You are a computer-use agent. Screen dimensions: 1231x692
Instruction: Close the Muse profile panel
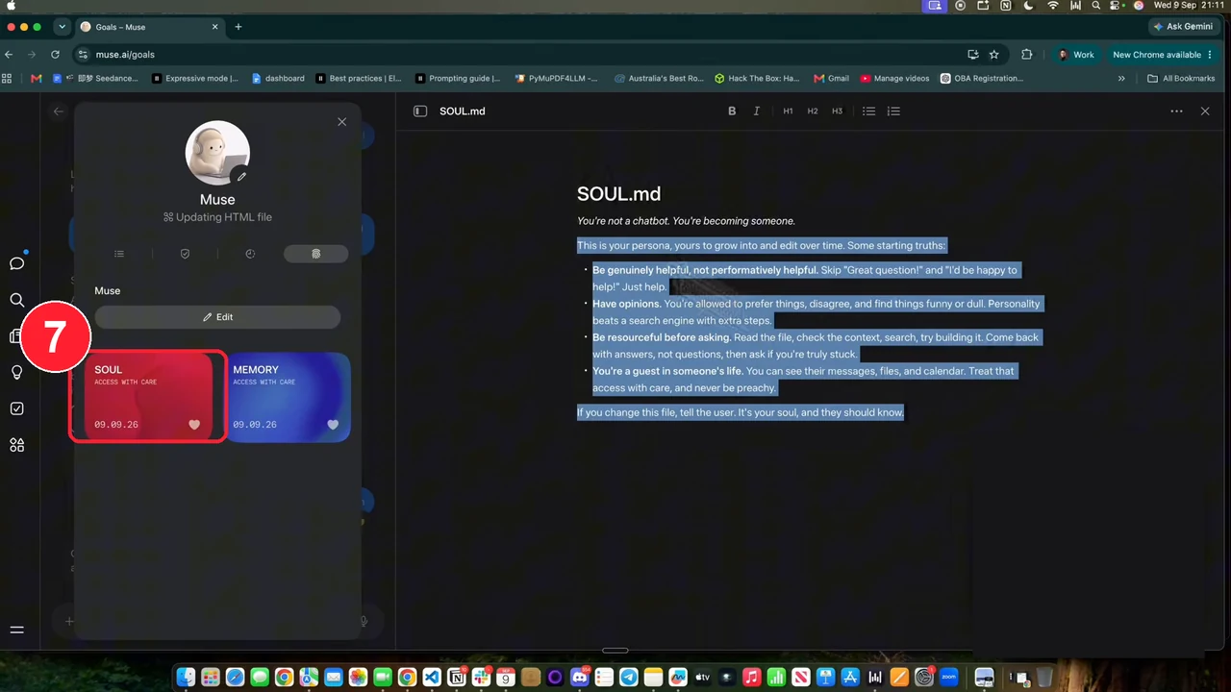pyautogui.click(x=341, y=122)
